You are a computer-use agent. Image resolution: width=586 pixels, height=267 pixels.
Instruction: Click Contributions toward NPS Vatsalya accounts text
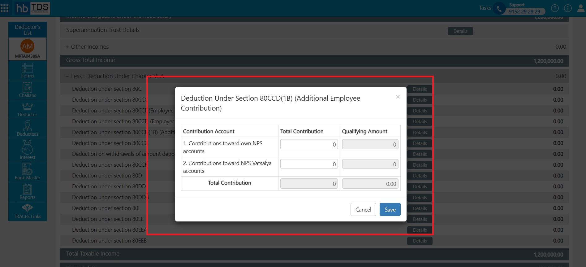tap(227, 167)
